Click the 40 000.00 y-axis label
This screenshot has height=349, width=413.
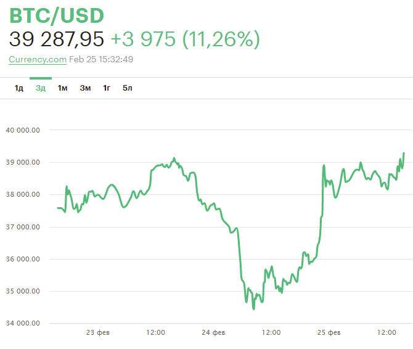pos(23,130)
